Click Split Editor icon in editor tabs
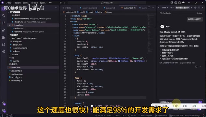Image resolution: width=206 pixels, height=117 pixels. tap(149, 8)
